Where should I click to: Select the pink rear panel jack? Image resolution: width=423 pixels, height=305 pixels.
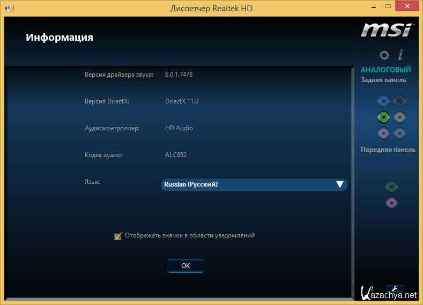383,133
